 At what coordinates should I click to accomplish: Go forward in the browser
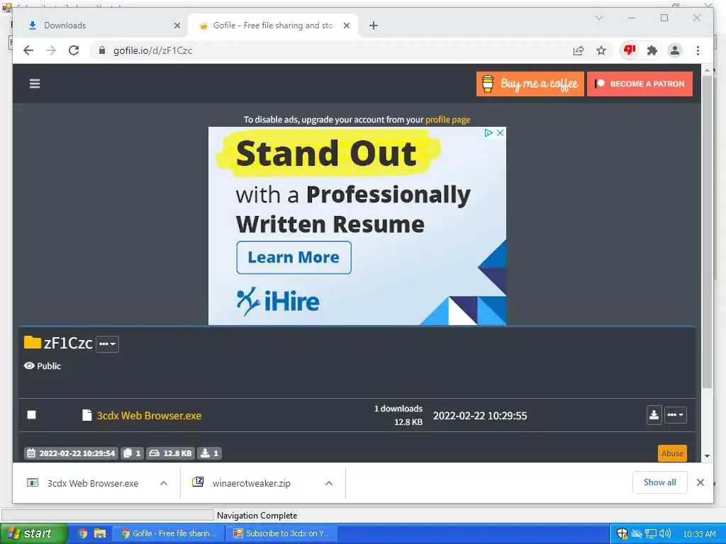[51, 50]
